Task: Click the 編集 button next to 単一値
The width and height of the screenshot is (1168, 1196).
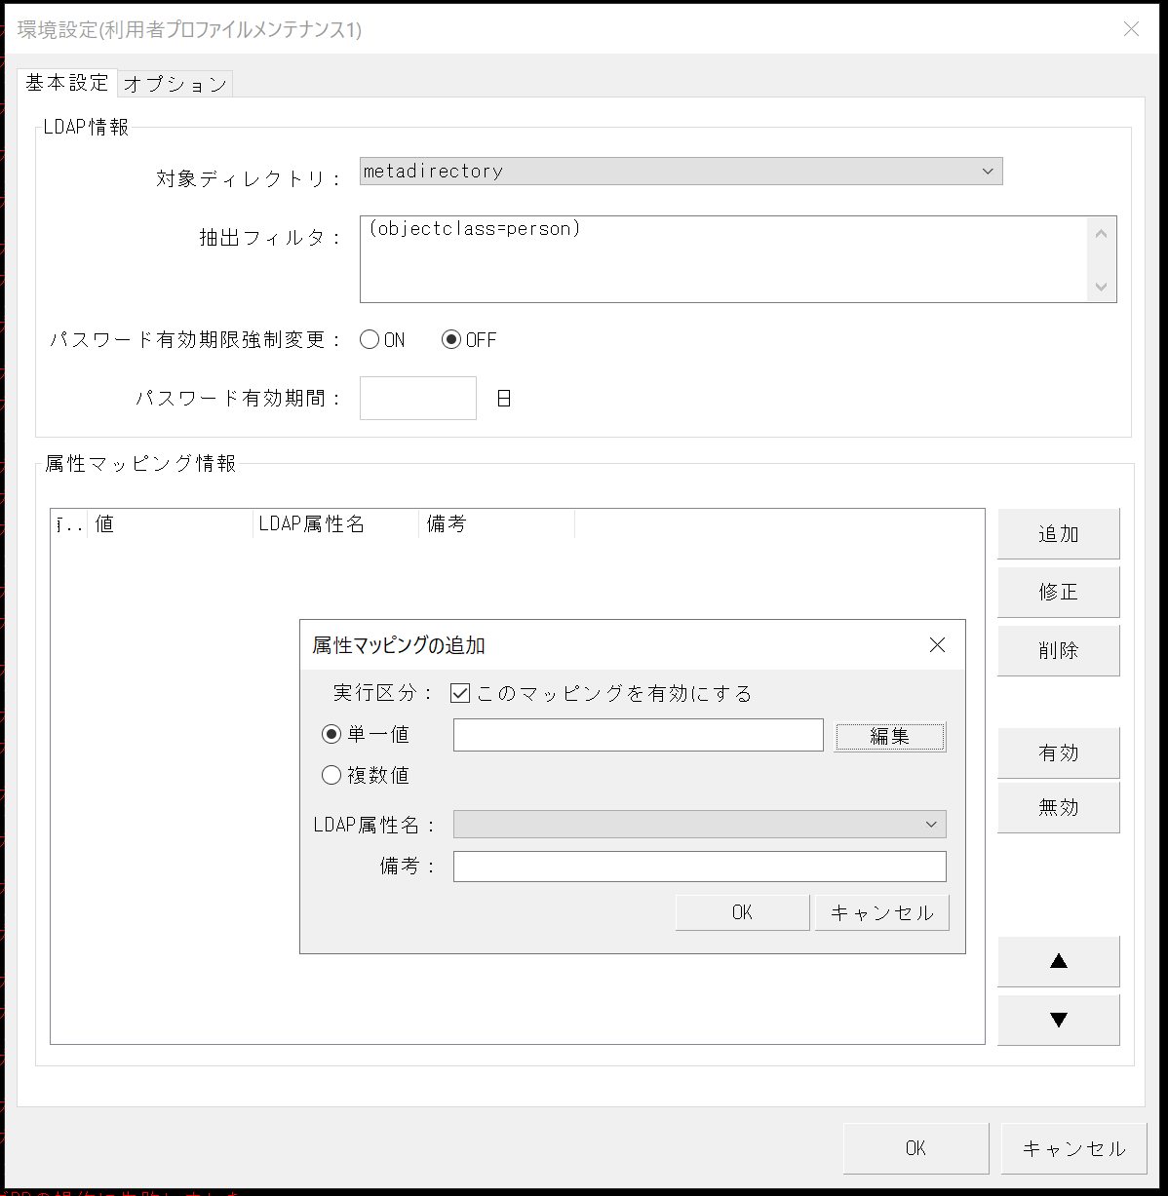Action: pyautogui.click(x=888, y=736)
